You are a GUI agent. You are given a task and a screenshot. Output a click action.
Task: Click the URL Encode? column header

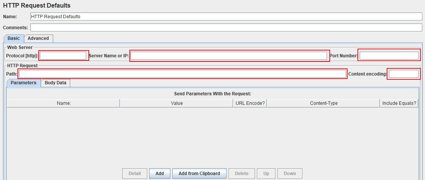[250, 103]
